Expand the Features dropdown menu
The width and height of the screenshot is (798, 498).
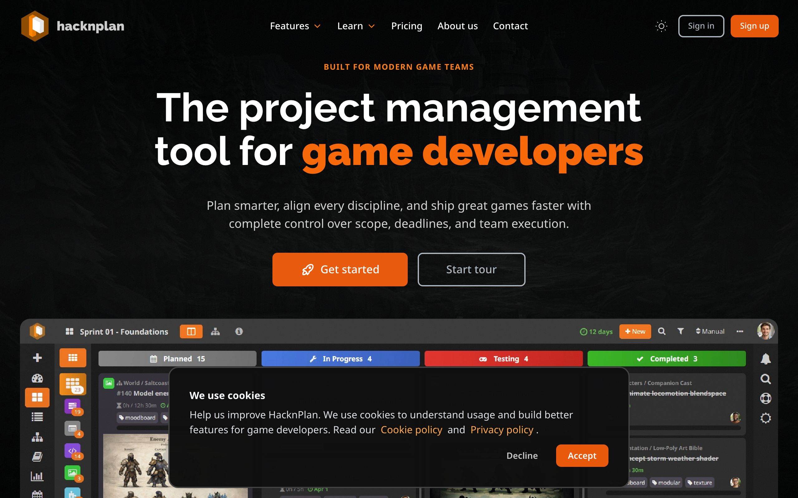point(295,26)
